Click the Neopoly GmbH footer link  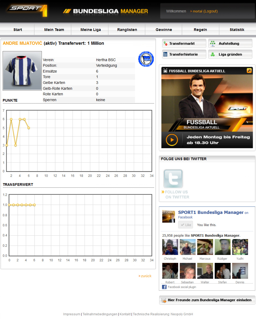(182, 314)
